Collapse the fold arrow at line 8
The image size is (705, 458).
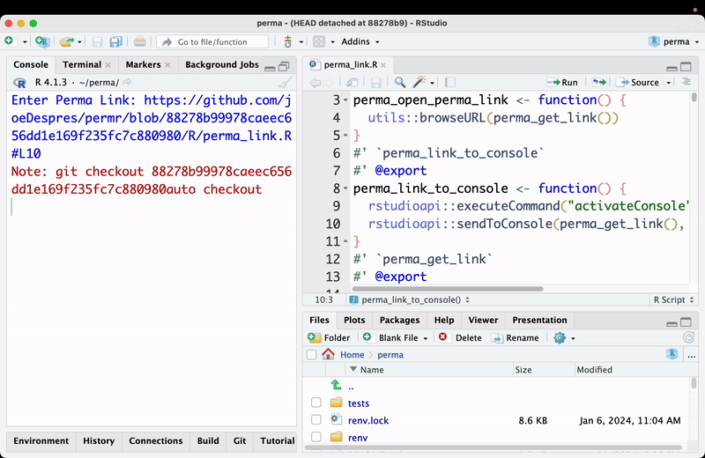pos(345,188)
